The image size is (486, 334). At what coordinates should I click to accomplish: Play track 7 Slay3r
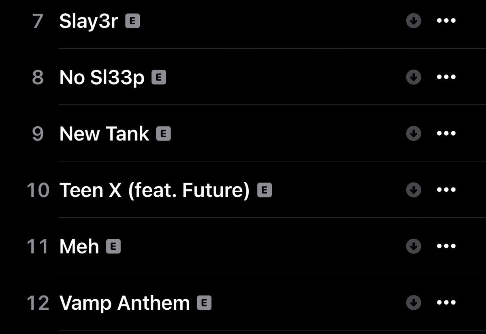click(89, 21)
